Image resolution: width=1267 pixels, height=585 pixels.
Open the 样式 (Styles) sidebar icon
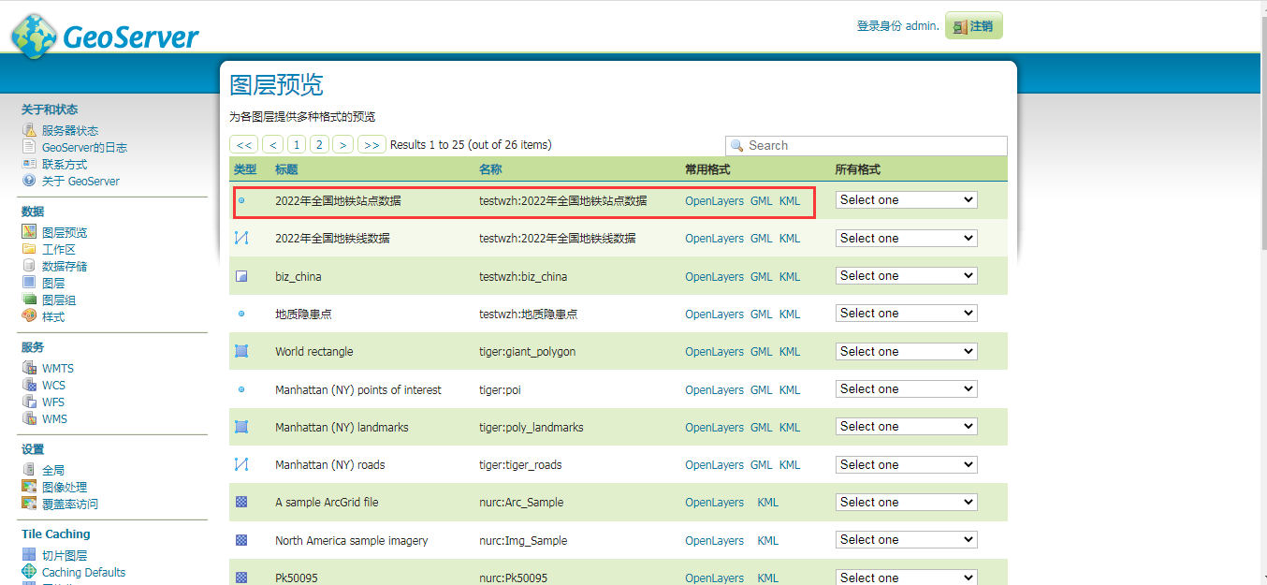point(28,316)
